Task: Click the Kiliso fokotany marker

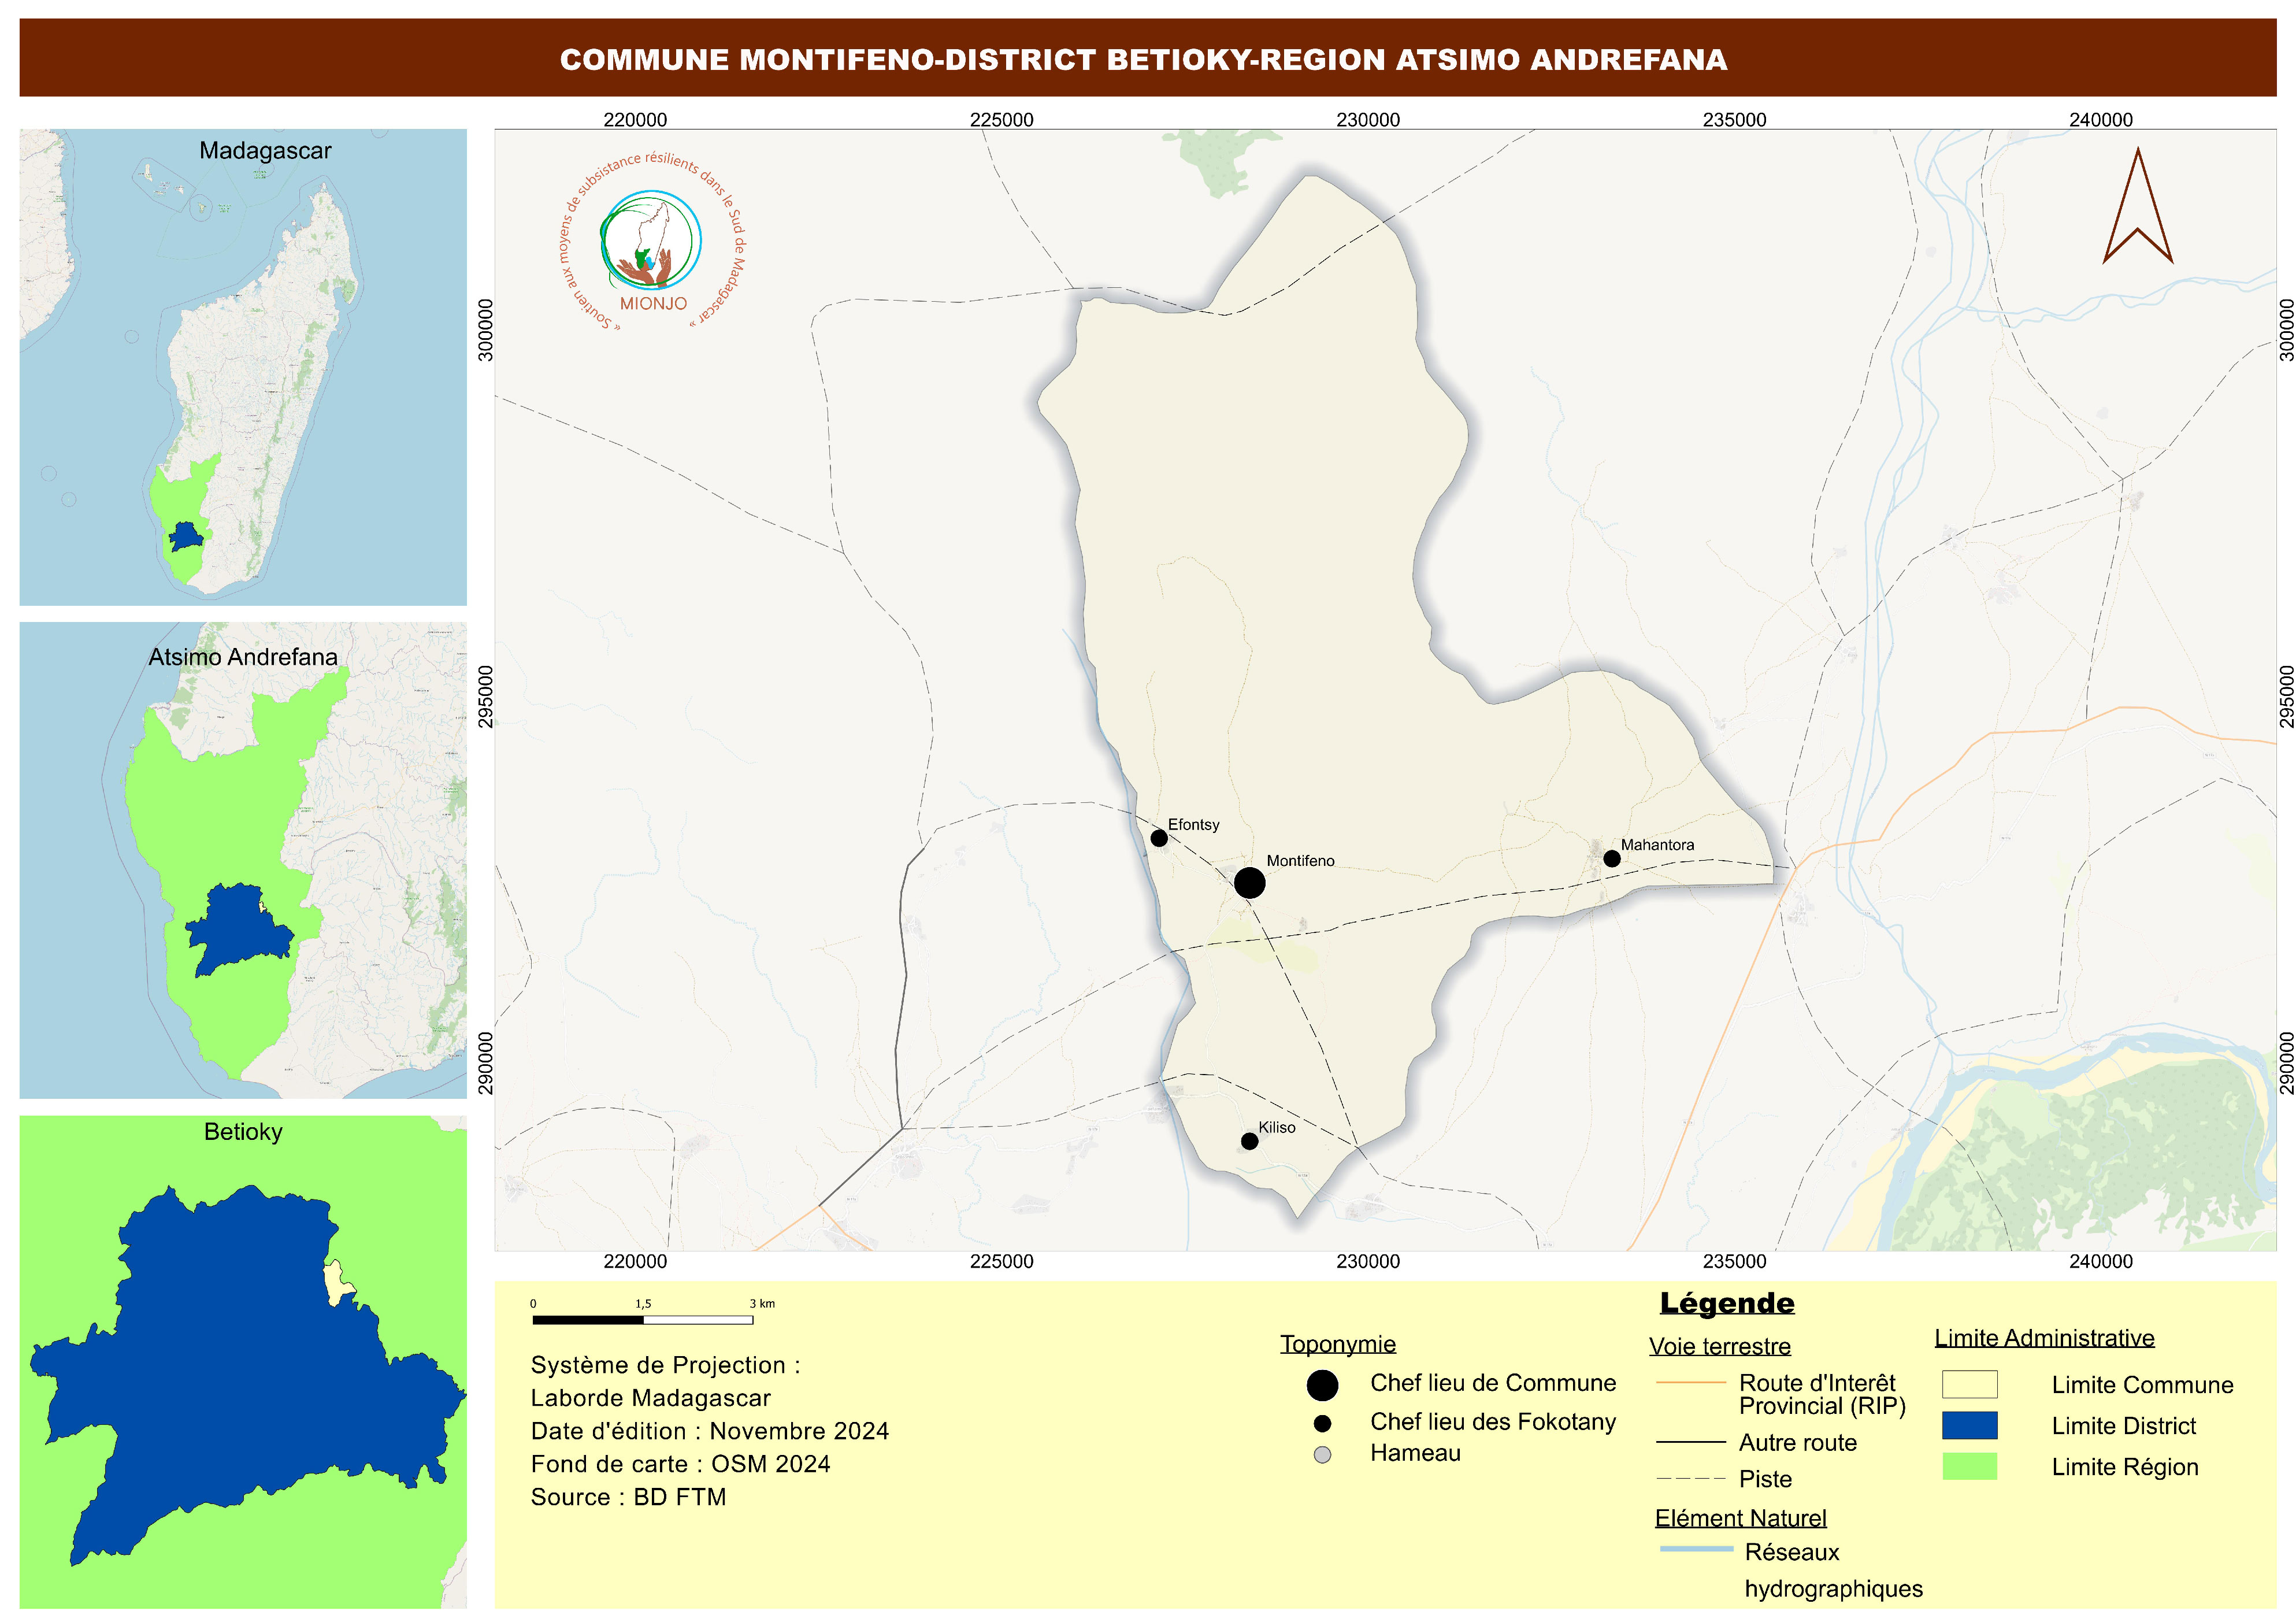Action: (1250, 1141)
